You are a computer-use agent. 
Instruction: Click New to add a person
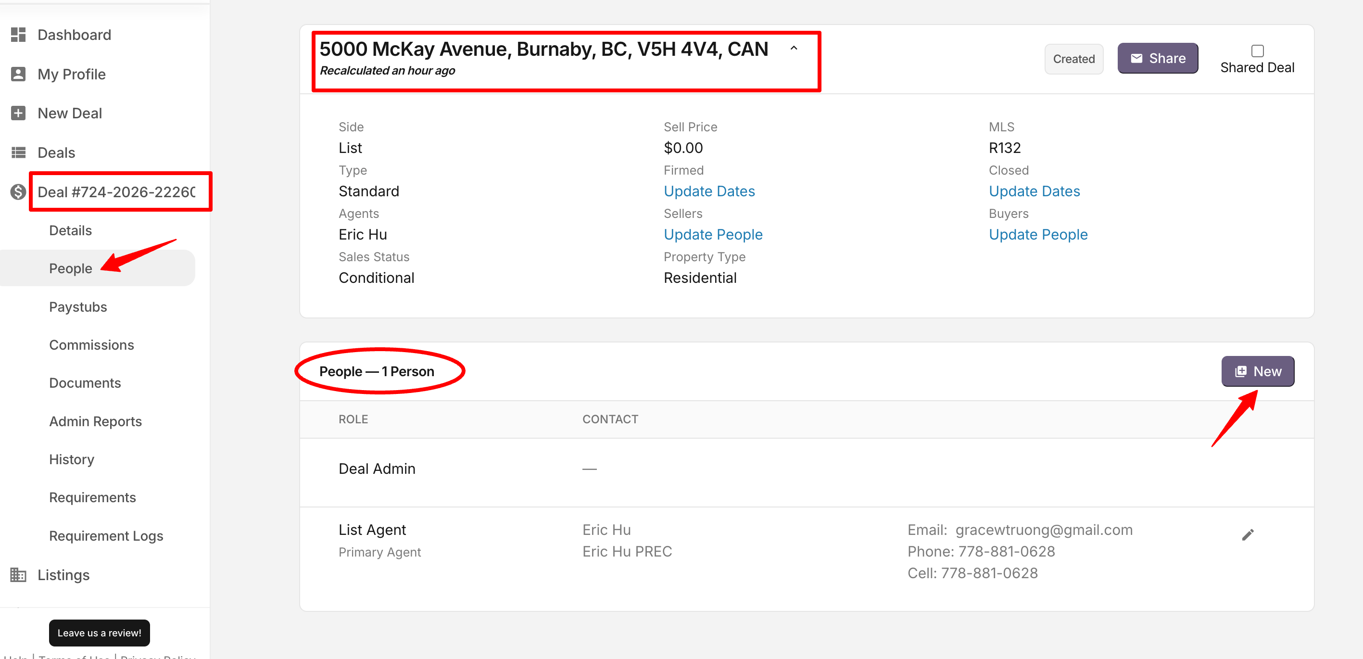pyautogui.click(x=1257, y=371)
